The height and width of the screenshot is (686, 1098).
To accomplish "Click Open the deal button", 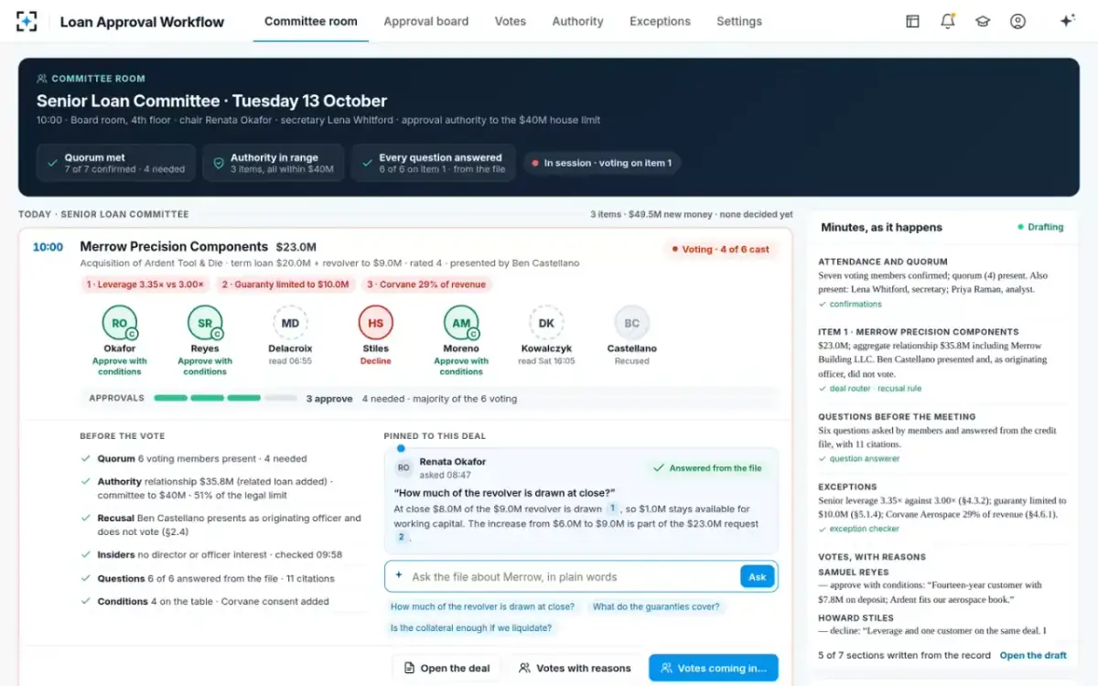I will click(447, 668).
